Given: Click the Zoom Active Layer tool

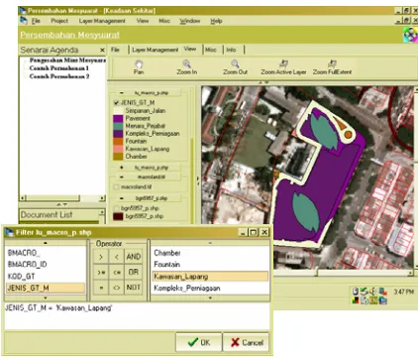Looking at the screenshot, I should pyautogui.click(x=283, y=63).
